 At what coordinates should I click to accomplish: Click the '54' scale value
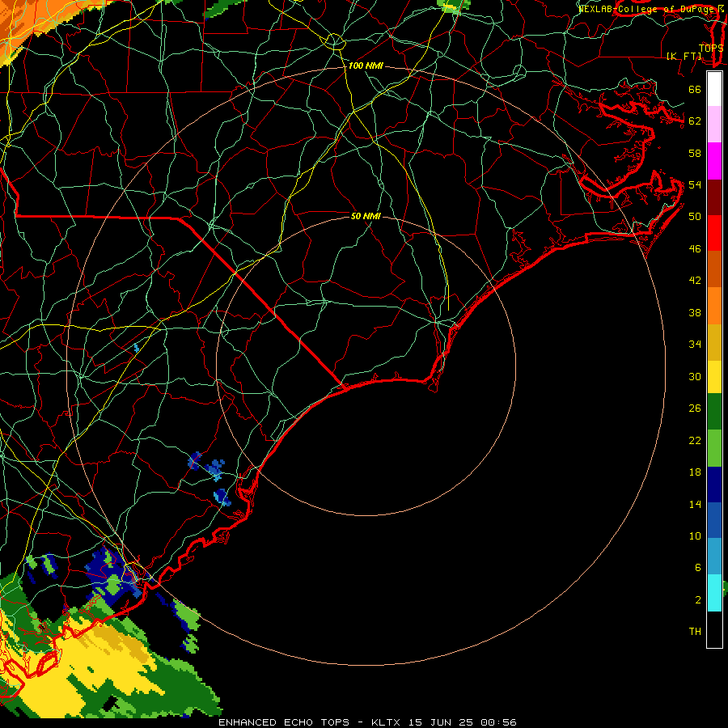click(695, 184)
